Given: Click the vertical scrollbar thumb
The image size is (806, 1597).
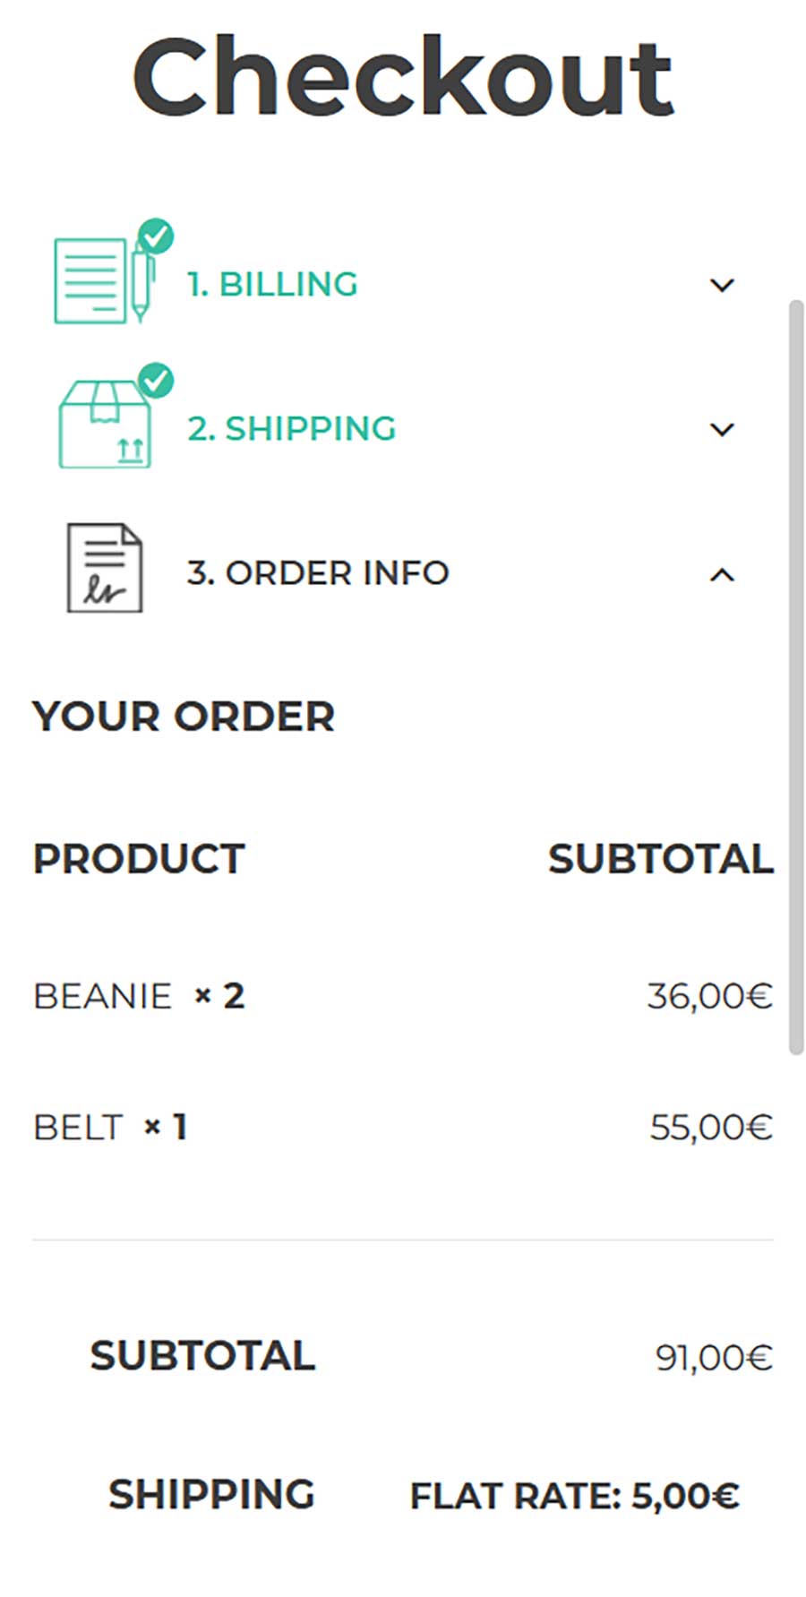Looking at the screenshot, I should (x=795, y=677).
